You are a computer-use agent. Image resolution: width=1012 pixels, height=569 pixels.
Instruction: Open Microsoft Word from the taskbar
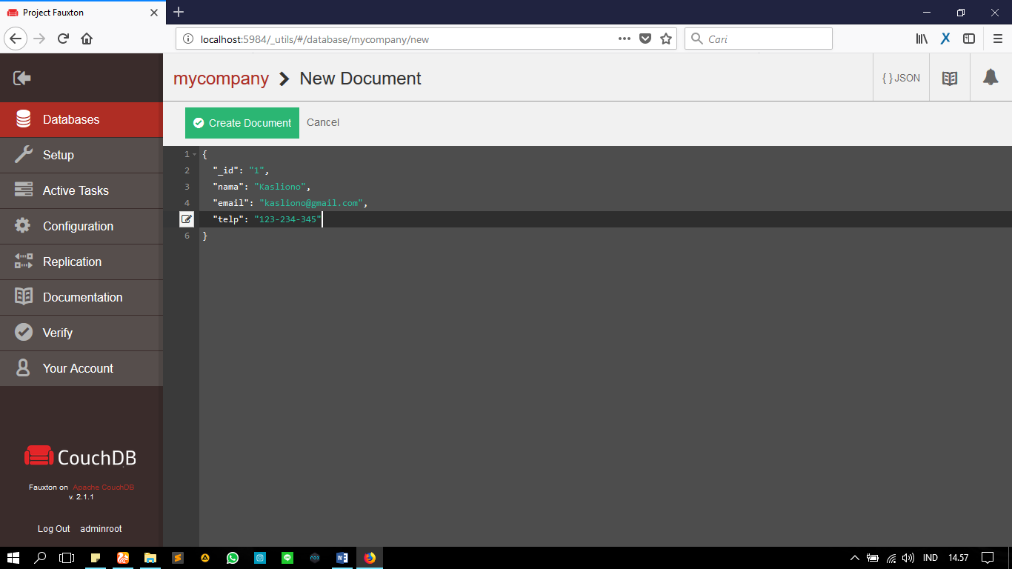point(342,557)
